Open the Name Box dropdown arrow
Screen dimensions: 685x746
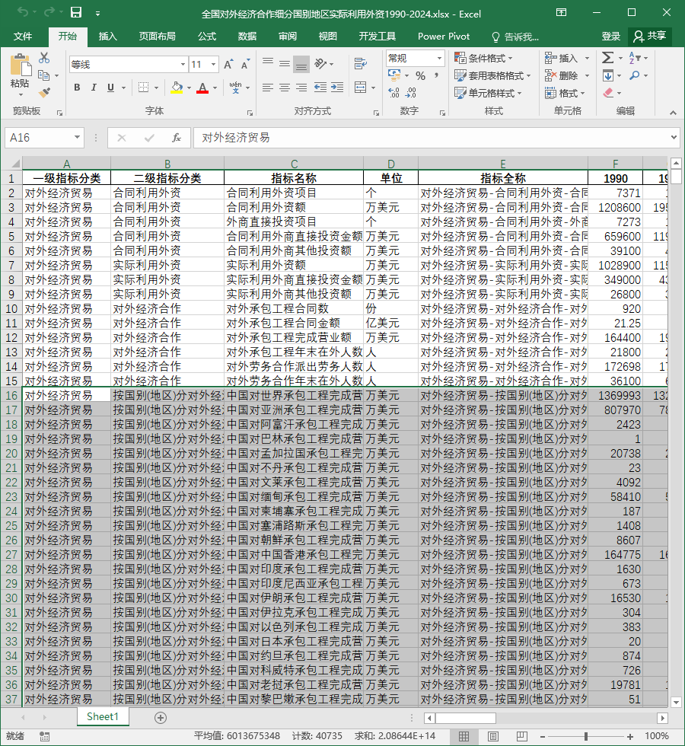pos(77,138)
